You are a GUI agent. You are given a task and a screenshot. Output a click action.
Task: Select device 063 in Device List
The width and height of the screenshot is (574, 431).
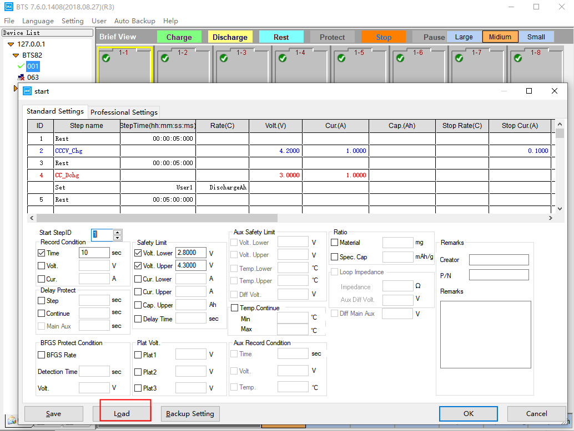[x=33, y=78]
